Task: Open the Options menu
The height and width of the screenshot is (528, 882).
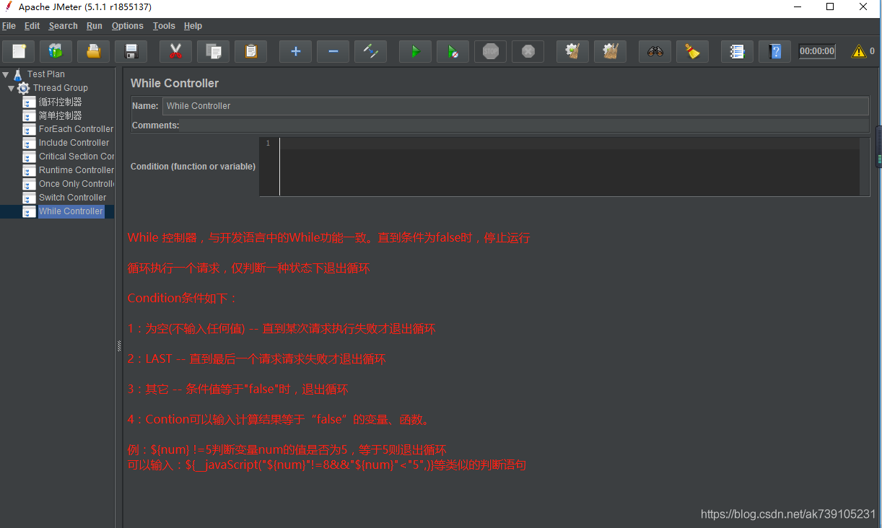Action: pyautogui.click(x=128, y=26)
